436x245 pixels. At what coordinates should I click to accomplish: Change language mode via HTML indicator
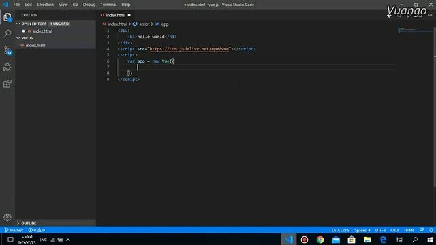409,230
